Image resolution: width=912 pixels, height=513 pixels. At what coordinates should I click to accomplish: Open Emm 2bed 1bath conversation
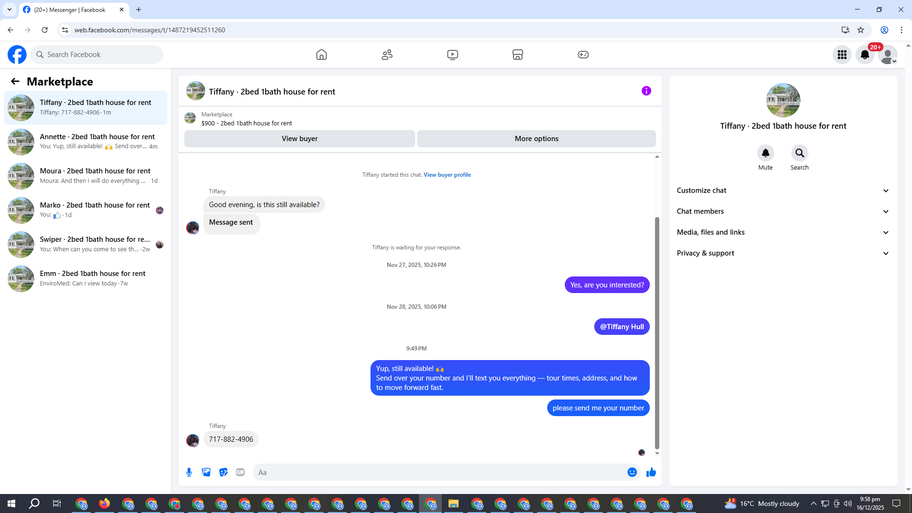pyautogui.click(x=85, y=279)
